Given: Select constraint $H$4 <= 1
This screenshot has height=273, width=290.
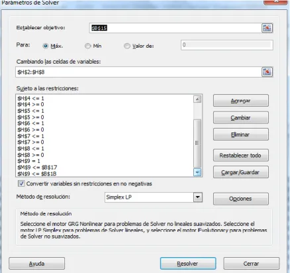Looking at the screenshot, I should 30,98.
